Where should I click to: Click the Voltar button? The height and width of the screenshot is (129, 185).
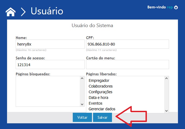pos(82,117)
